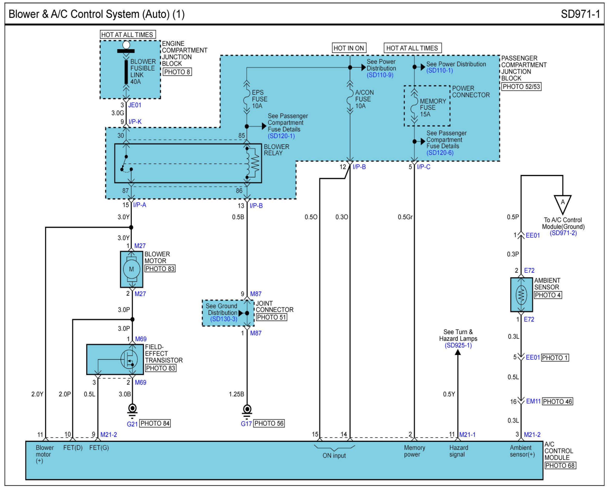This screenshot has height=489, width=608.
Task: Open the SD130-3 ground distribution link
Action: (x=224, y=319)
